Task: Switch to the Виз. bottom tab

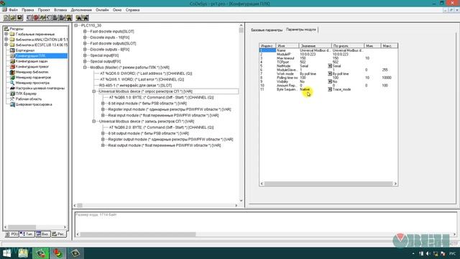Action: [42, 234]
